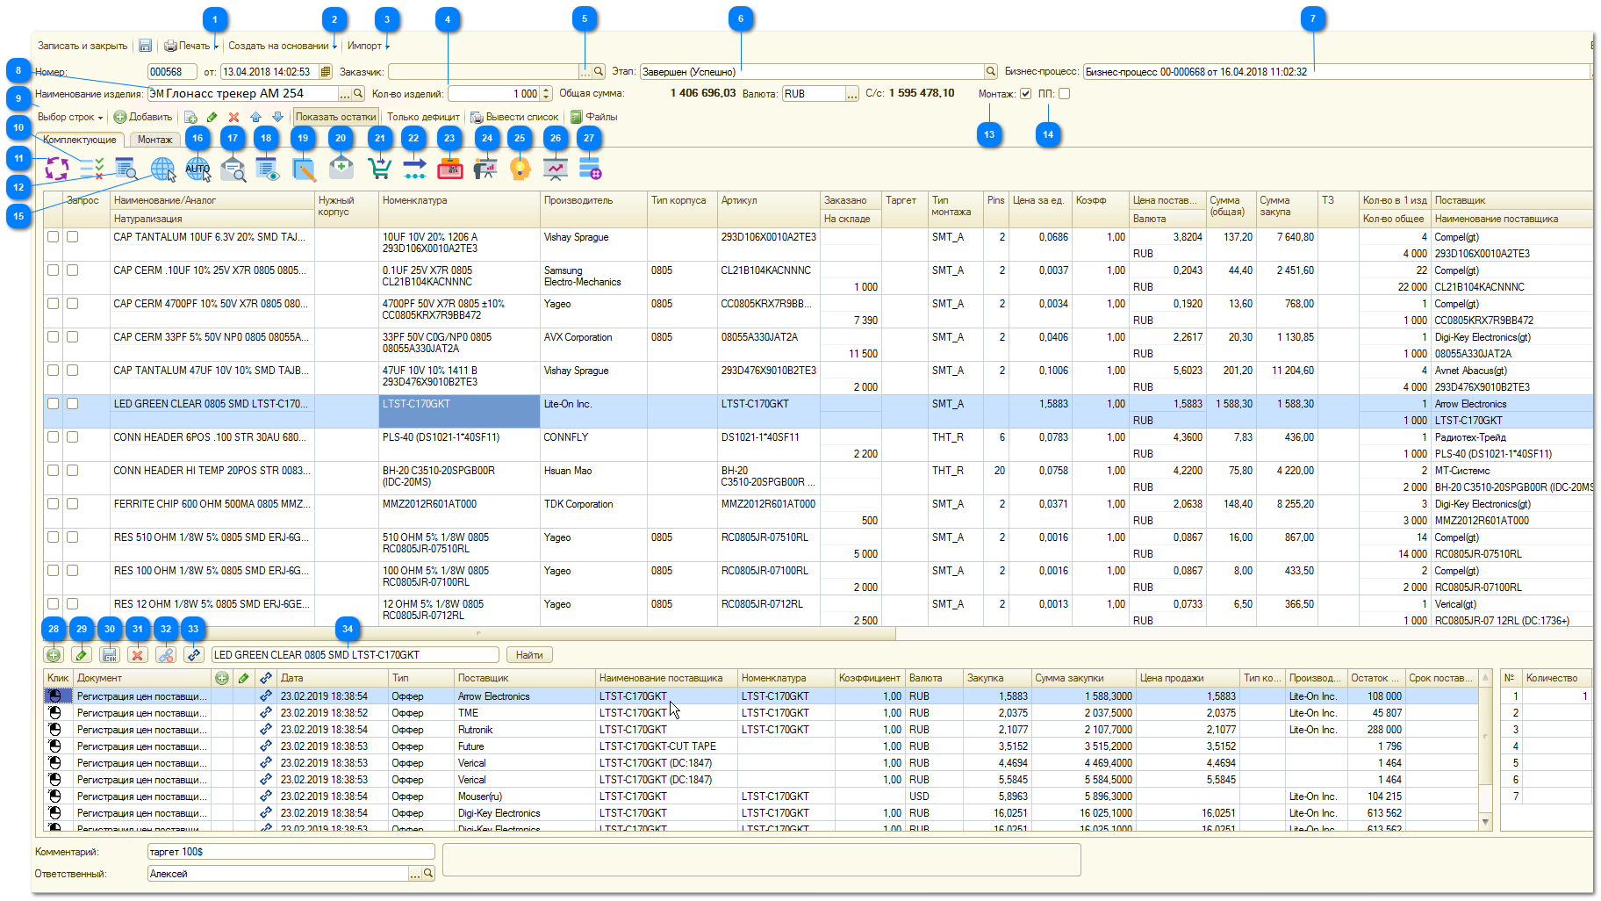Click the red barcode scanner icon

point(449,168)
